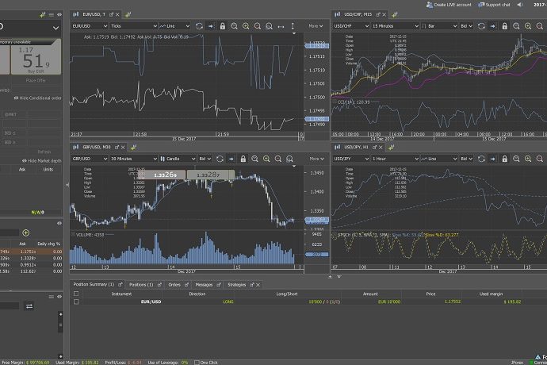The image size is (547, 365).
Task: Open the Candle chart type dropdown
Action: click(178, 159)
